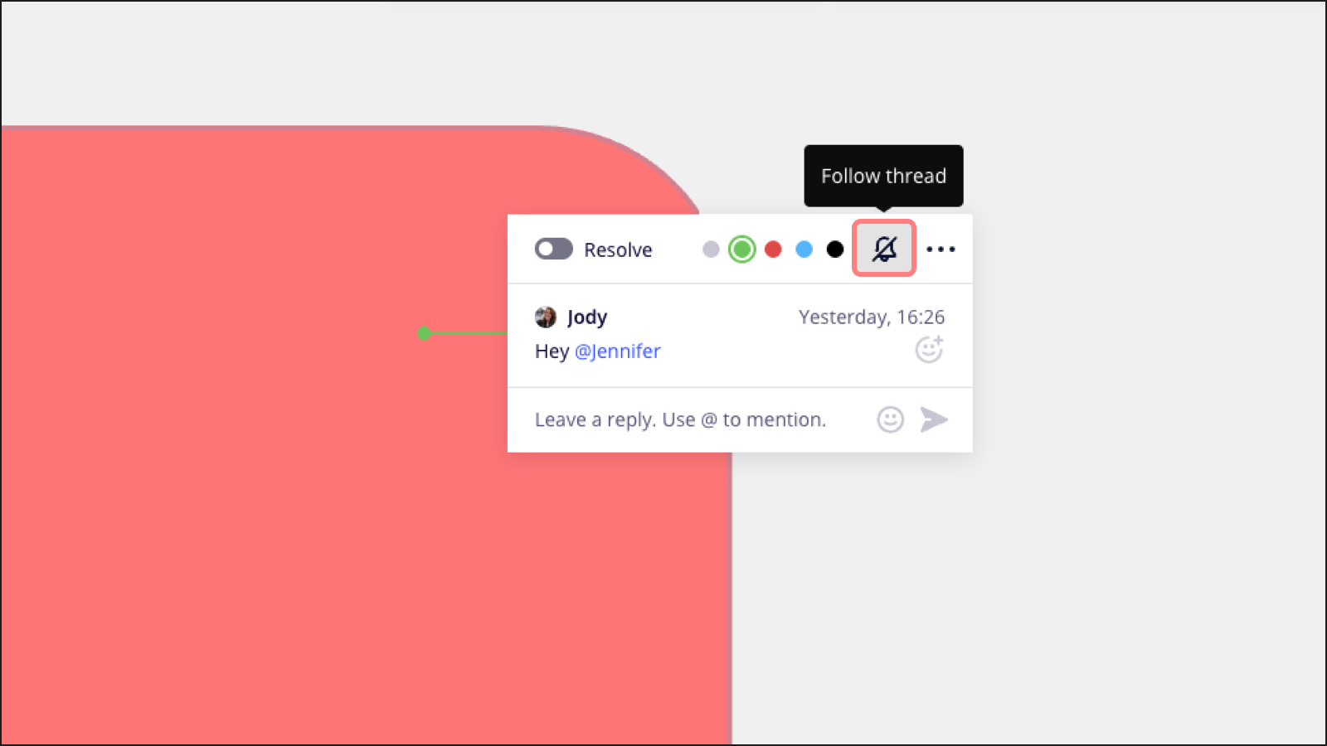Choose the red comment color dot
This screenshot has height=746, width=1327.
coord(773,249)
